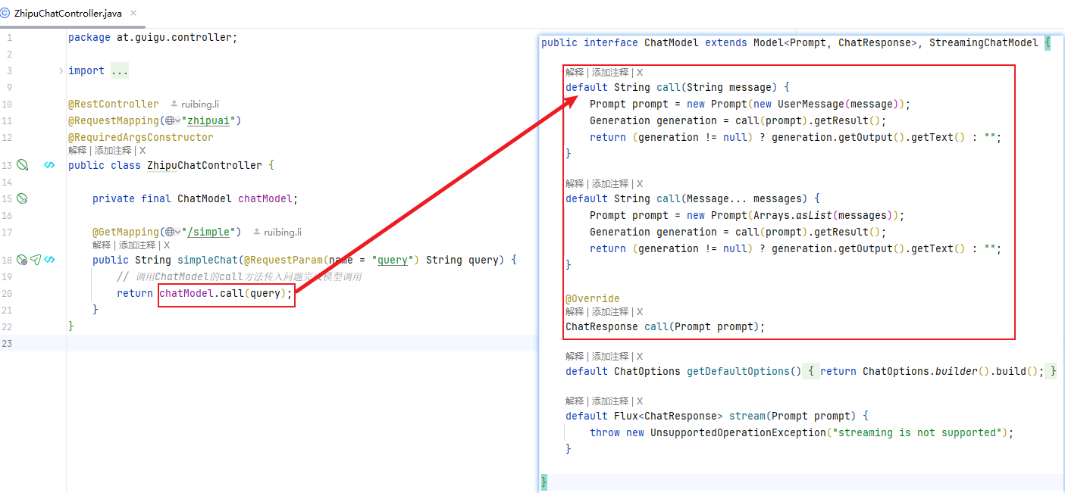Click the @RestController annotation
This screenshot has width=1065, height=493.
click(x=114, y=105)
